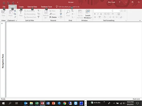Click the Ascending sort button
This screenshot has height=106, width=142.
point(29,11)
